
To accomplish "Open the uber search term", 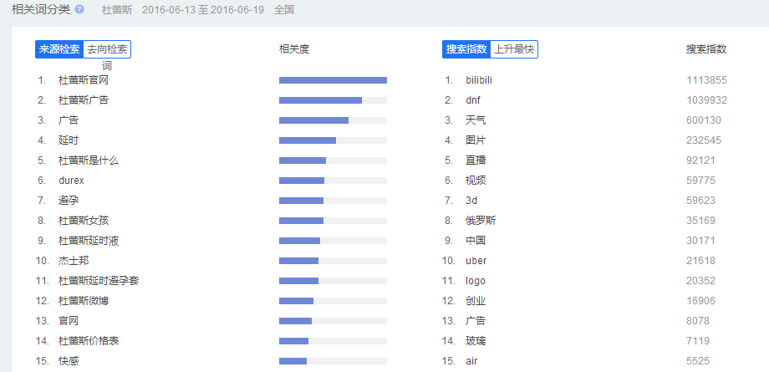I will click(476, 261).
